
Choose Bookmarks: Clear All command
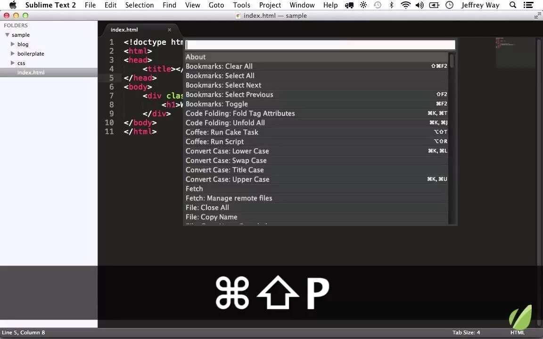tap(317, 66)
